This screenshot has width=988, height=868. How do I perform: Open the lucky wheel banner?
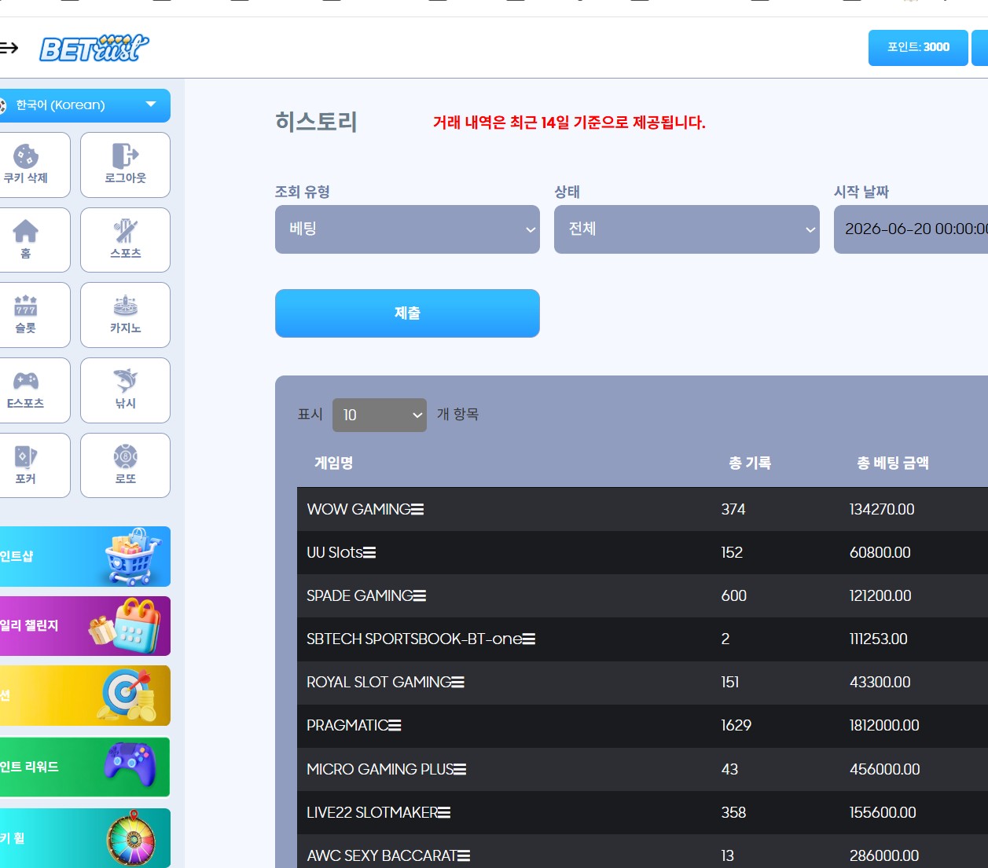coord(85,838)
